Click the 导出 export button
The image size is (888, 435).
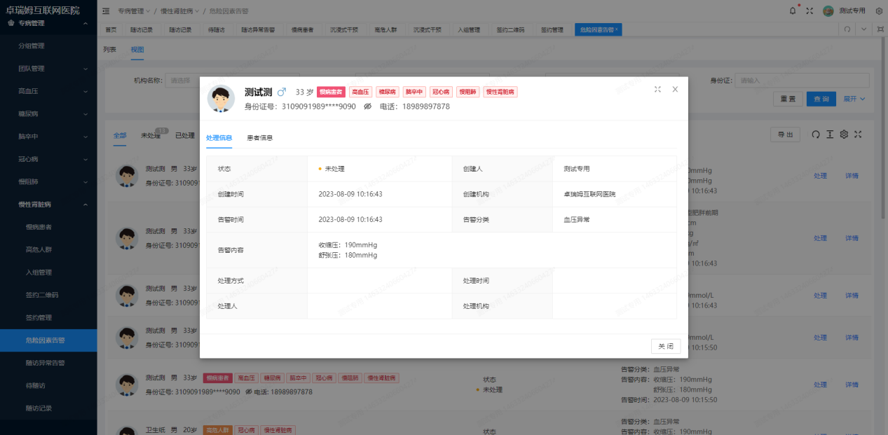coord(784,134)
